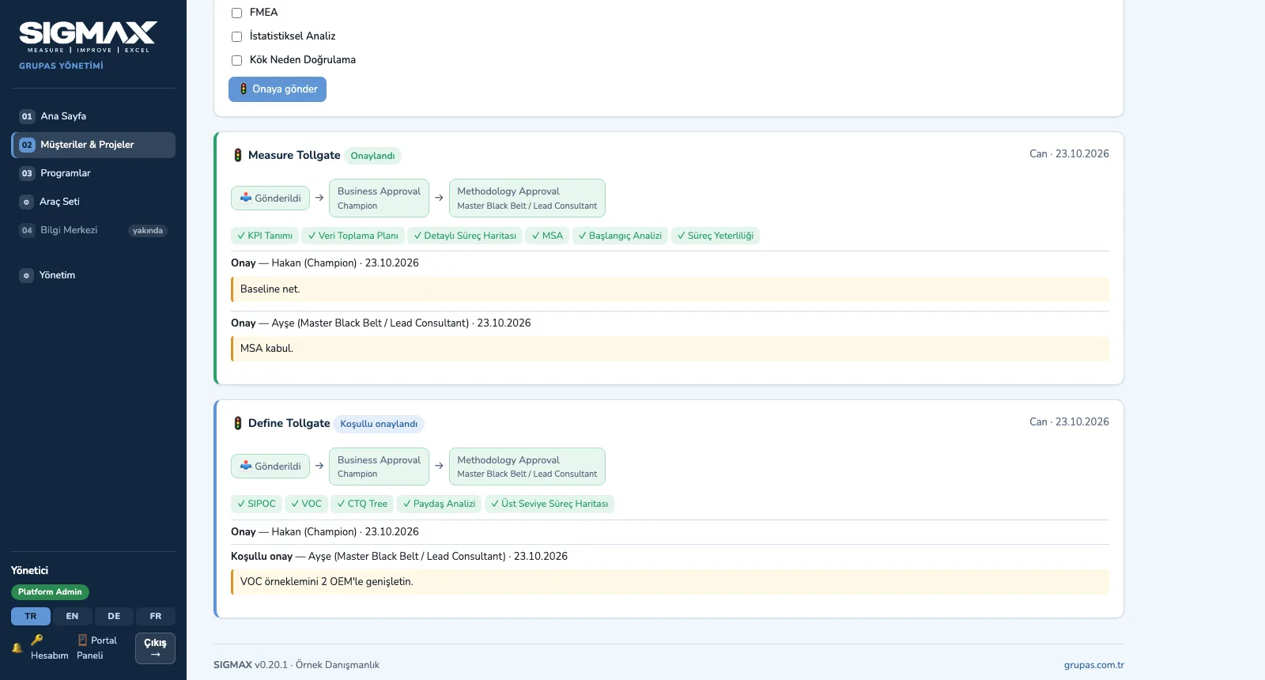This screenshot has height=680, width=1265.
Task: Check the Kök Neden Doğrulama checkbox
Action: pyautogui.click(x=236, y=60)
